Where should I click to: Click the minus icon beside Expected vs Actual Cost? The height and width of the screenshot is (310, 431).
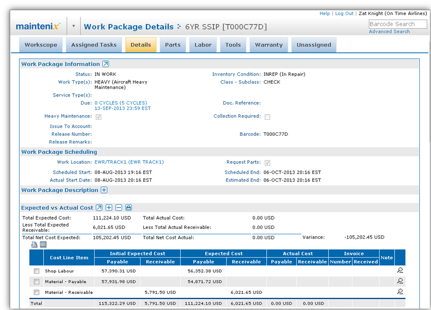[119, 208]
